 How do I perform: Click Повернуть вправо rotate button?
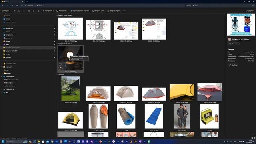coord(114,11)
